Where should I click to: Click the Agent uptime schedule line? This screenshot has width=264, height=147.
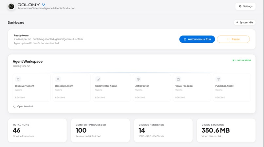point(36,43)
